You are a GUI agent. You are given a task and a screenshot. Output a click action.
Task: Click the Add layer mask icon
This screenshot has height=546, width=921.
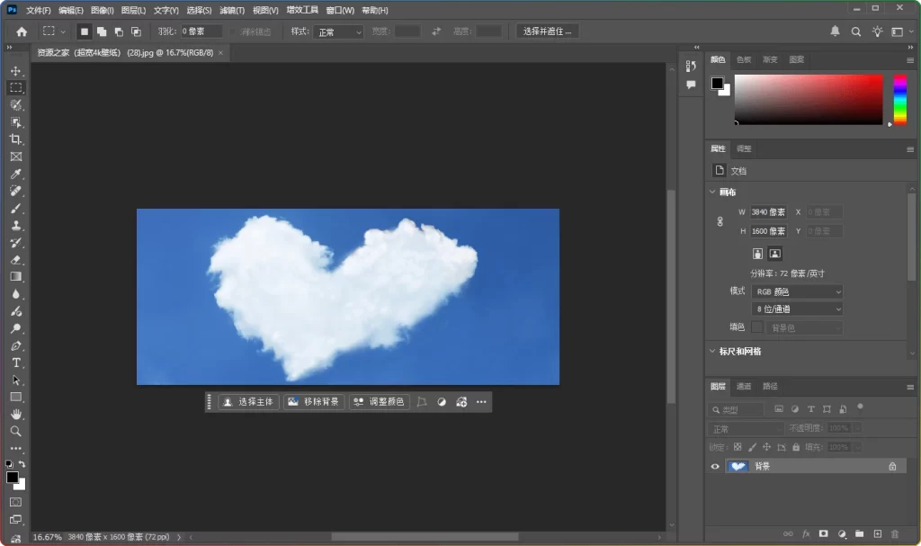[823, 533]
